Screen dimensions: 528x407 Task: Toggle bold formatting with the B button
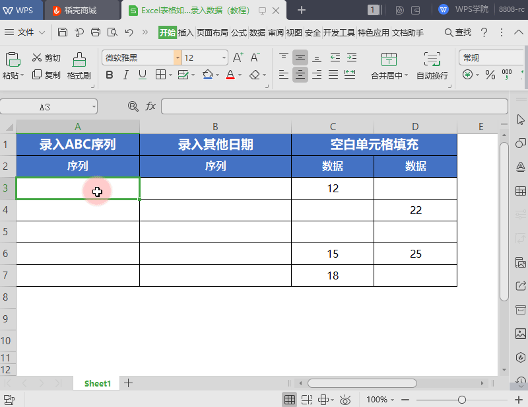[x=109, y=75]
